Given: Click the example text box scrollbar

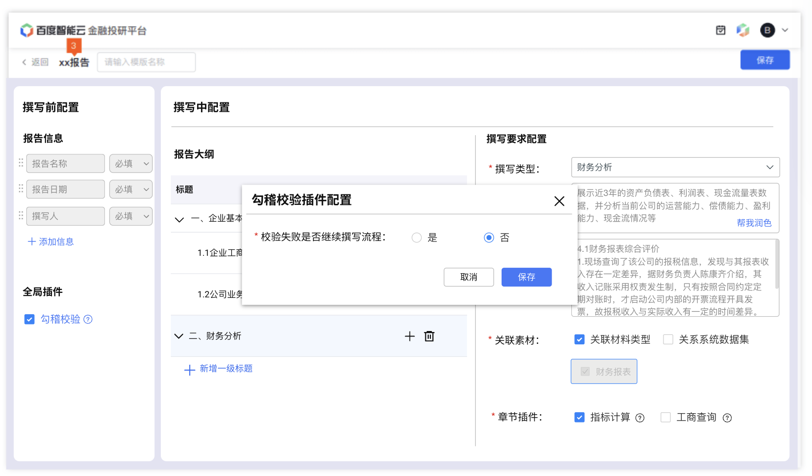Looking at the screenshot, I should 777,264.
